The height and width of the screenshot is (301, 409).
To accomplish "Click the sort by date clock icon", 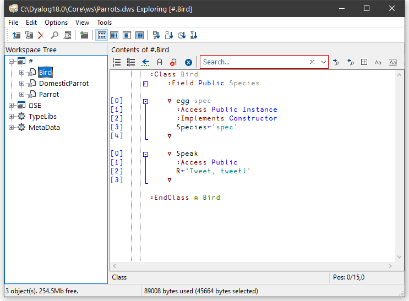I will 182,35.
